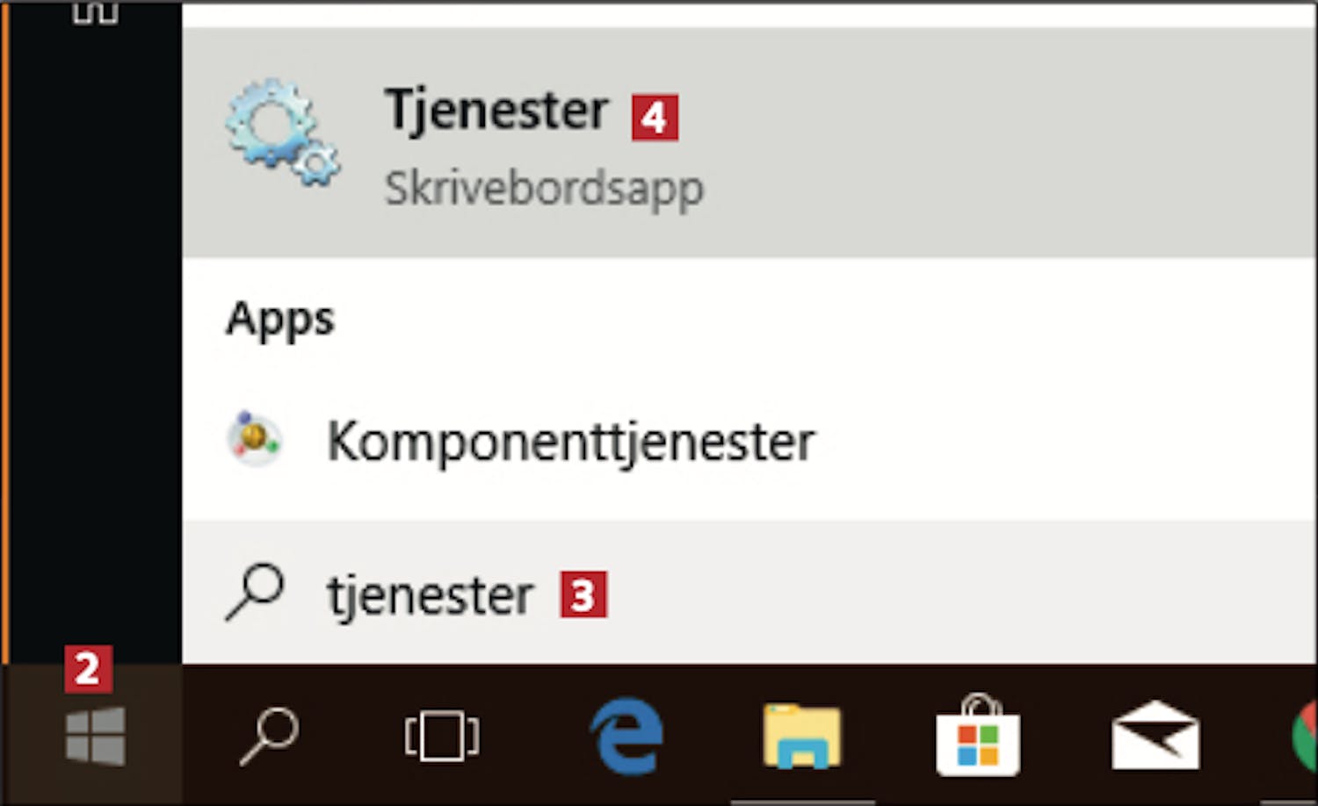The width and height of the screenshot is (1318, 806).
Task: Click the partial icon atop the left sidebar
Action: [x=95, y=11]
